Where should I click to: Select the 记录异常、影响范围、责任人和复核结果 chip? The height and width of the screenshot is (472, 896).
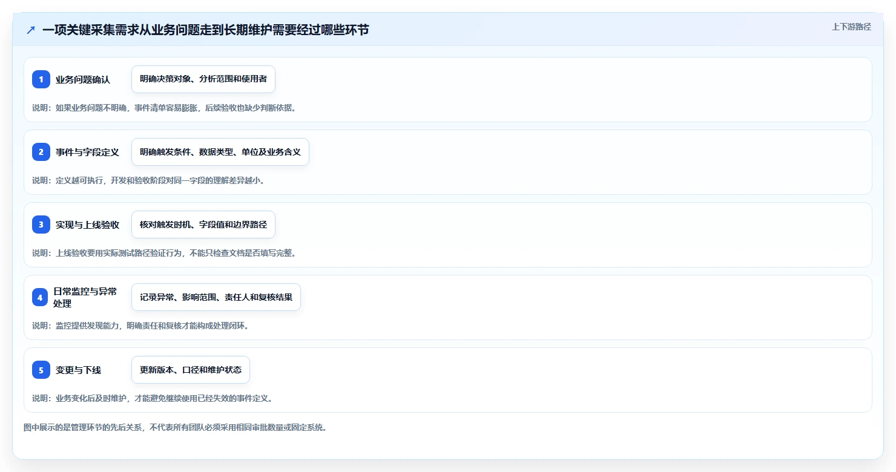pyautogui.click(x=216, y=297)
